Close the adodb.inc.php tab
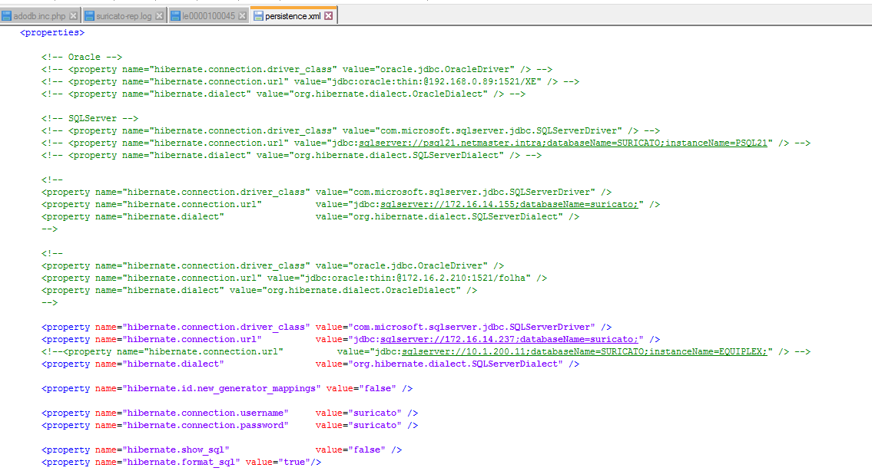Screen dimensions: 872x471 [73, 16]
